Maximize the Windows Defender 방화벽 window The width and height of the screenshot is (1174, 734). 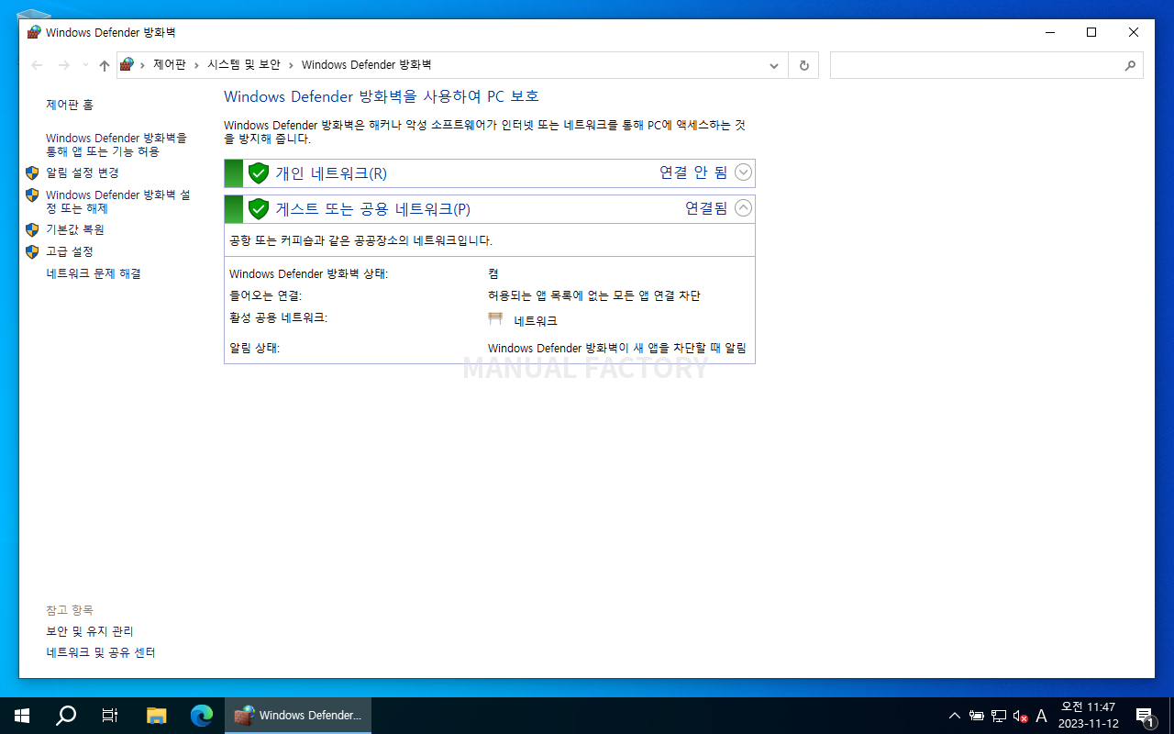pos(1091,32)
